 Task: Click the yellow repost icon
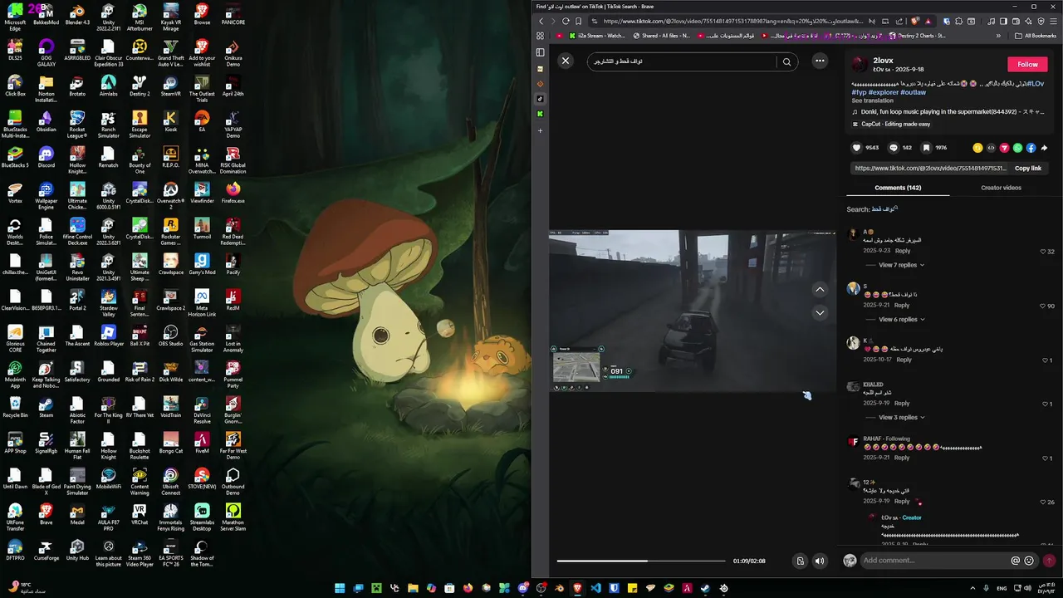tap(977, 148)
